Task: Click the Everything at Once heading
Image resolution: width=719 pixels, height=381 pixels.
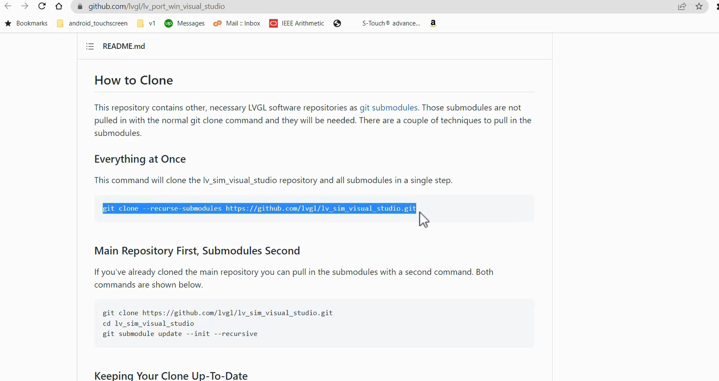Action: pyautogui.click(x=140, y=159)
